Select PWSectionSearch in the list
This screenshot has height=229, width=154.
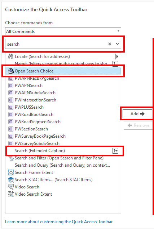click(x=63, y=129)
